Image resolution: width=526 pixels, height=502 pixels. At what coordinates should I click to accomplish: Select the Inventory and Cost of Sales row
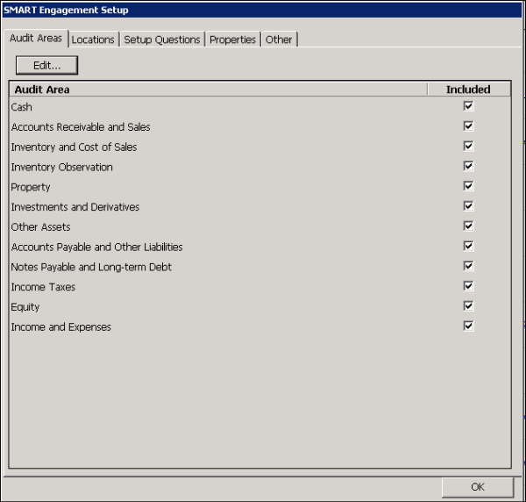click(x=260, y=147)
